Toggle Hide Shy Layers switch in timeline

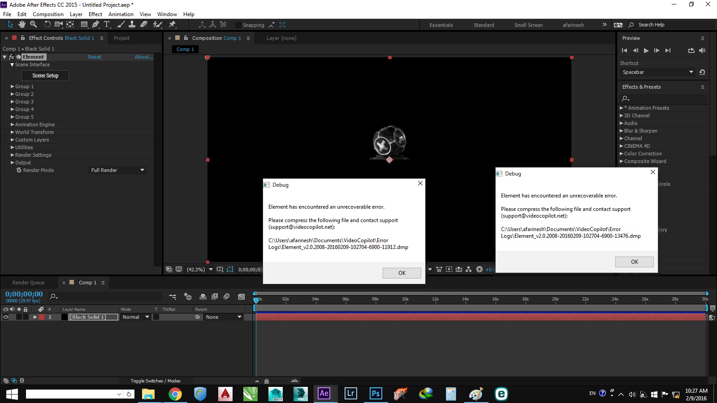pyautogui.click(x=203, y=296)
